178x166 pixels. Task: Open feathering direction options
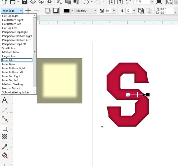[x=141, y=11]
